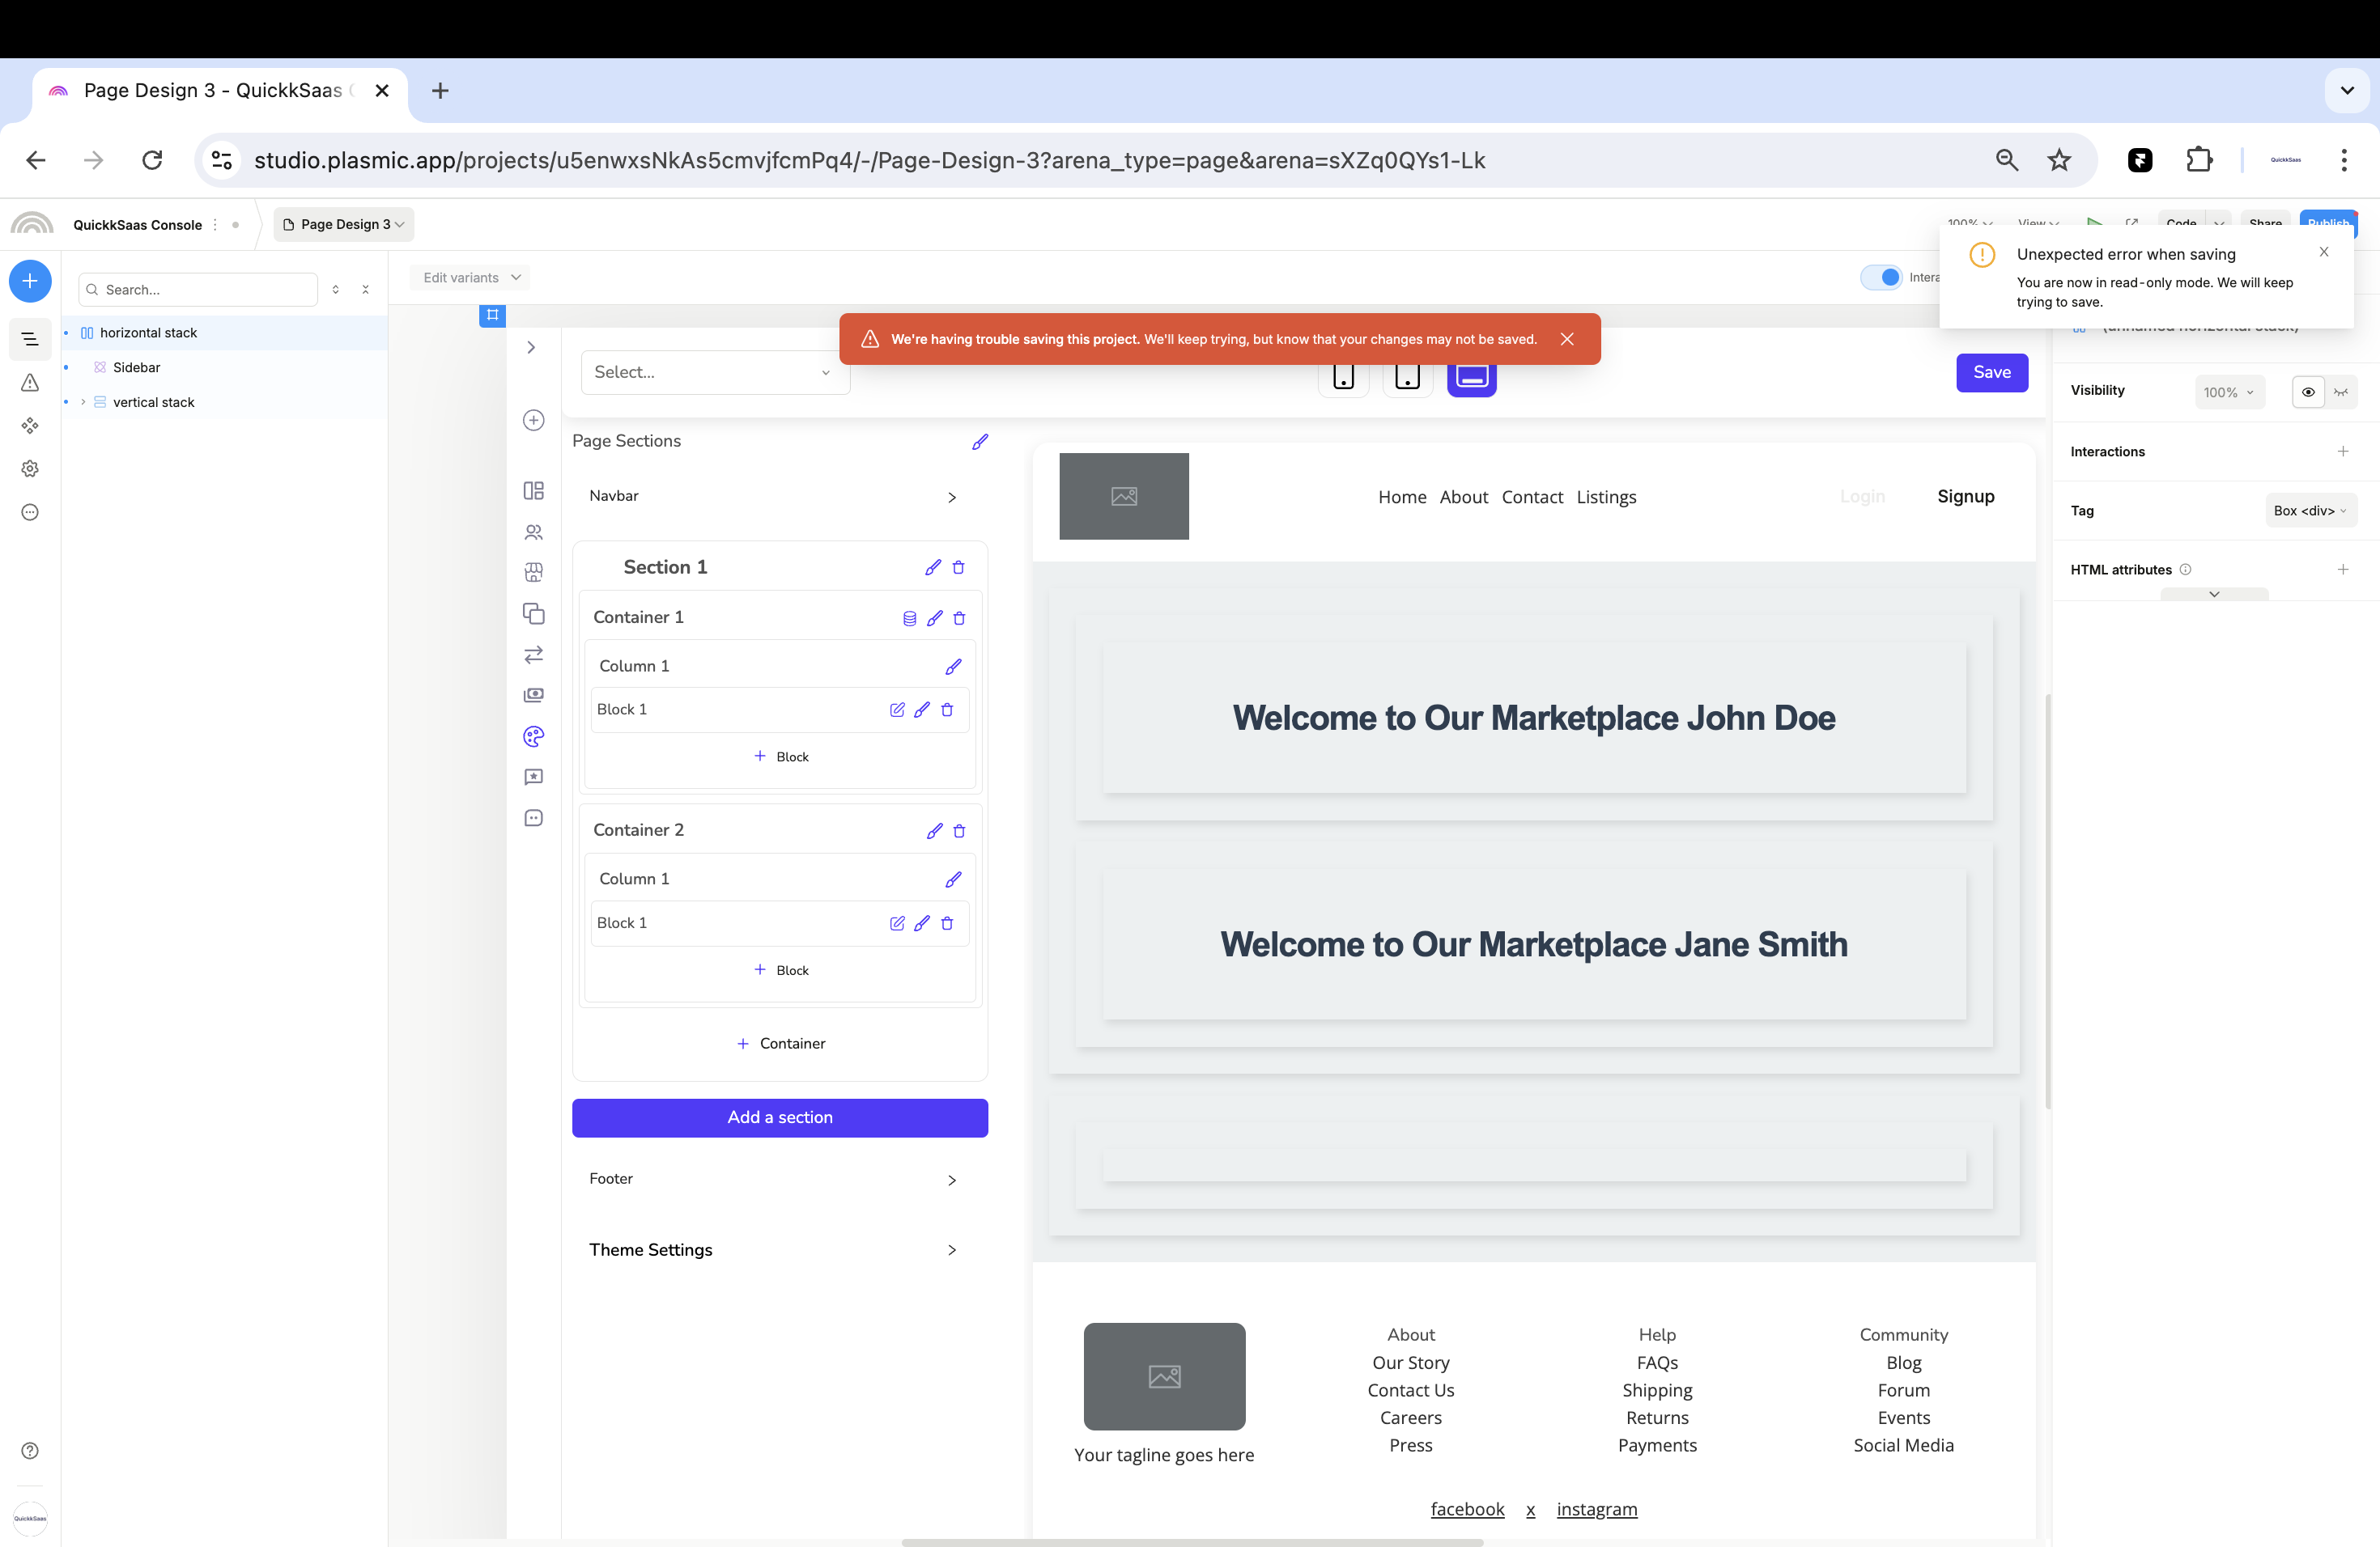Expand the vertical stack tree item
This screenshot has height=1547, width=2380.
tap(83, 402)
